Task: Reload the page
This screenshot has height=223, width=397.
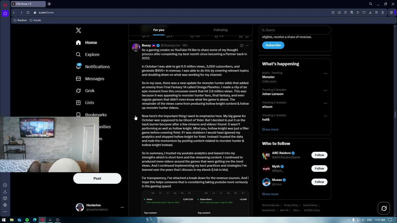Action: 28,12
